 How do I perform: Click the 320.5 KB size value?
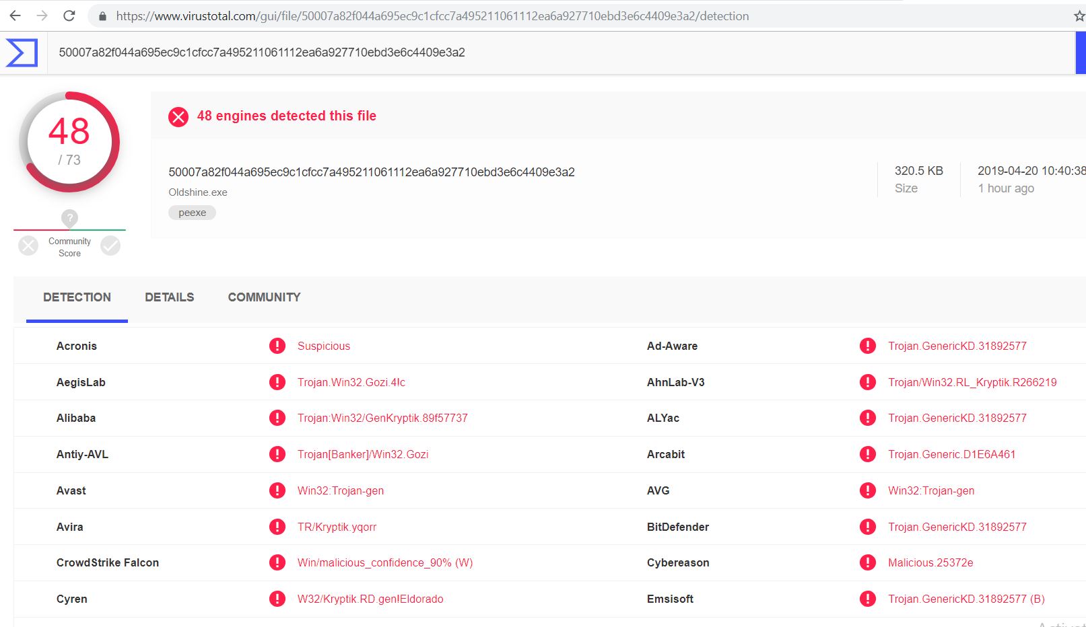pyautogui.click(x=918, y=171)
